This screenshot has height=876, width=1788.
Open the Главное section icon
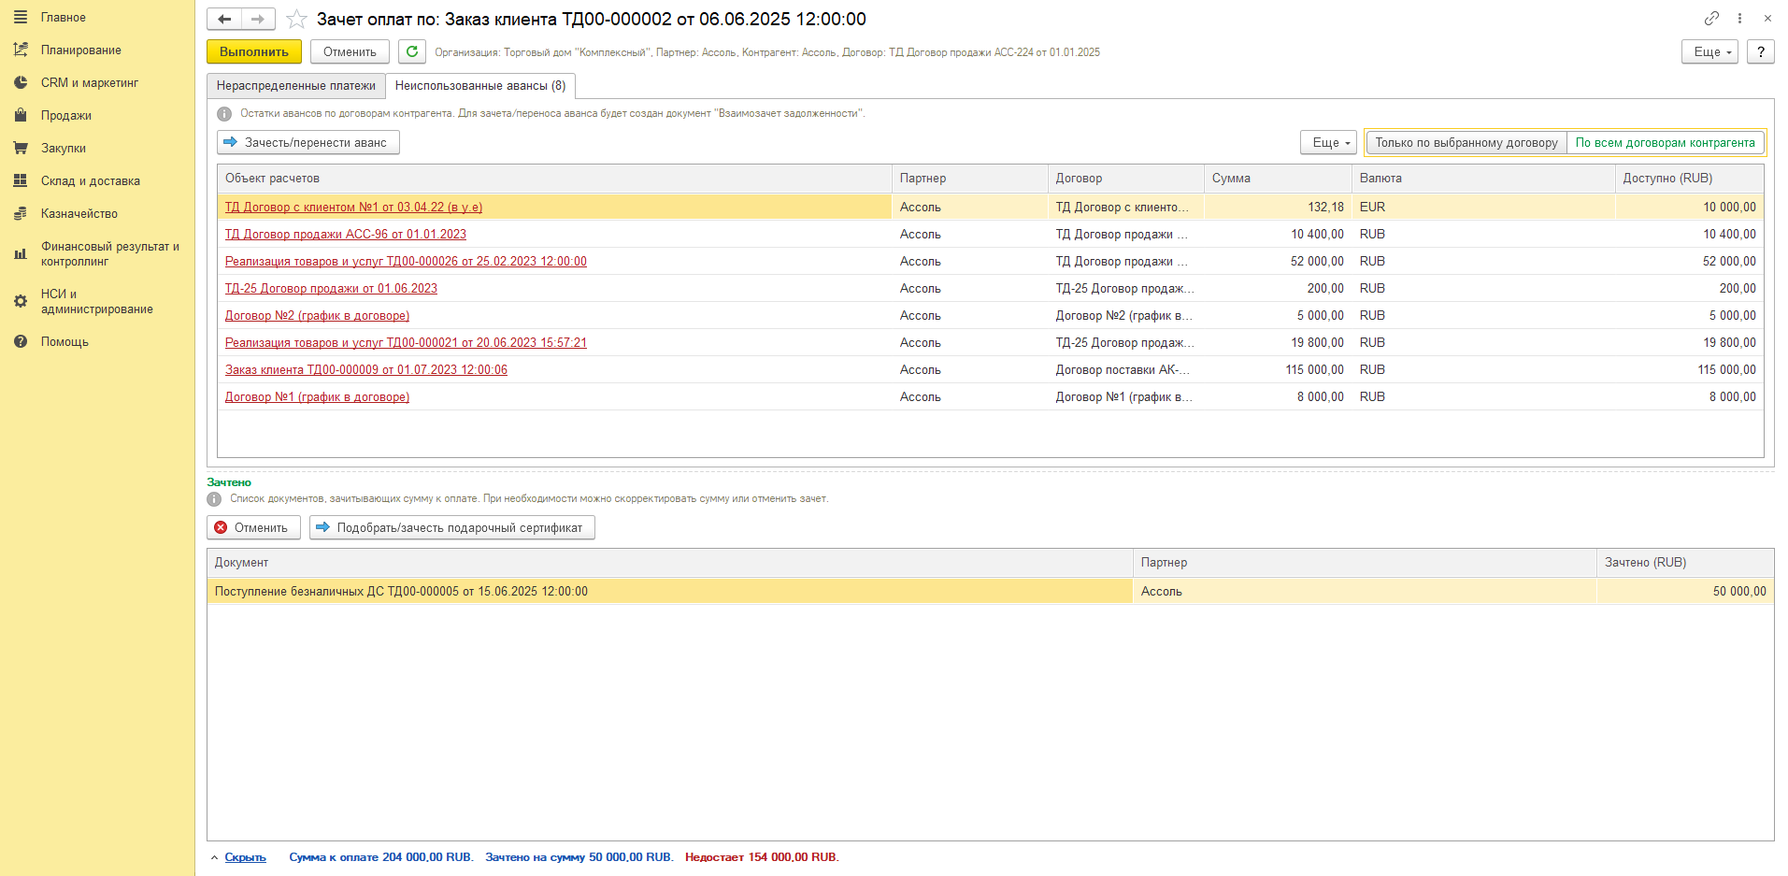click(21, 18)
